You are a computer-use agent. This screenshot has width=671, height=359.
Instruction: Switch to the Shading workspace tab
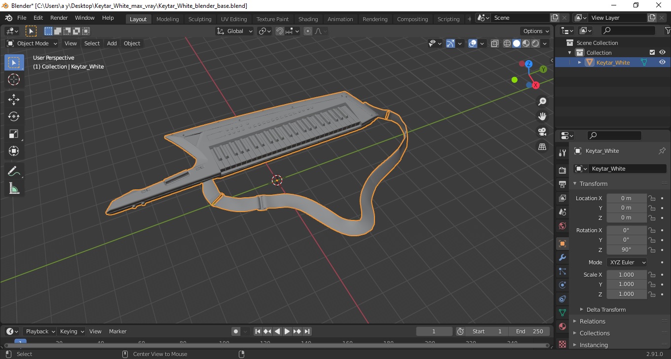(x=308, y=19)
